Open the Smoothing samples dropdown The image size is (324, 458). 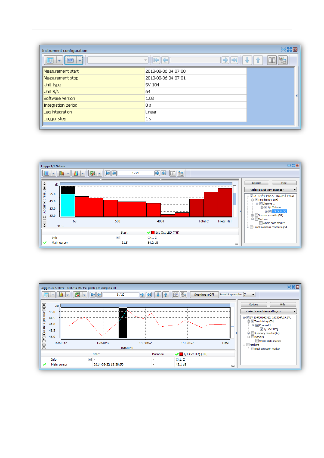pos(249,295)
